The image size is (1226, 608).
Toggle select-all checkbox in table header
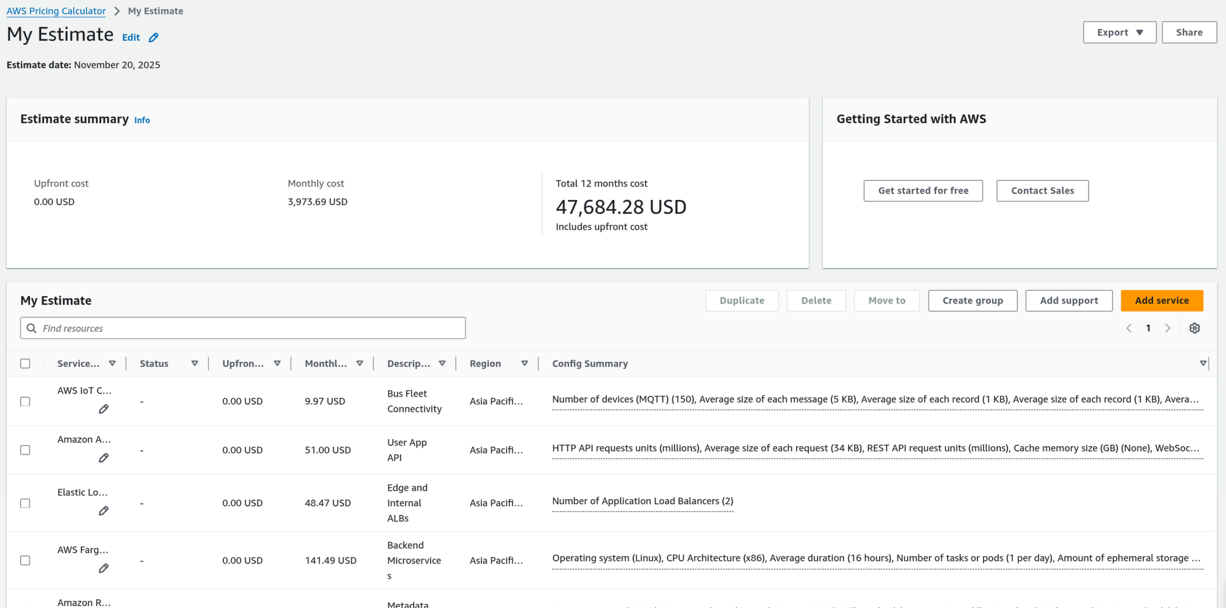point(25,363)
